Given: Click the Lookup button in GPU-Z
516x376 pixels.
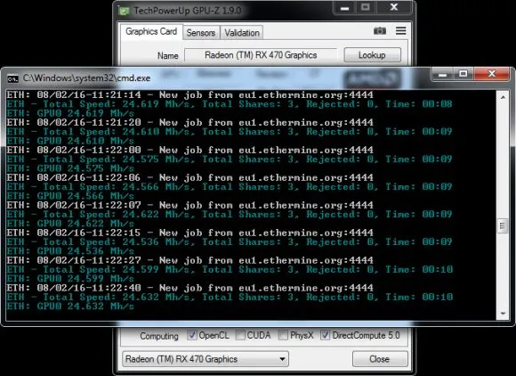Looking at the screenshot, I should pos(372,55).
